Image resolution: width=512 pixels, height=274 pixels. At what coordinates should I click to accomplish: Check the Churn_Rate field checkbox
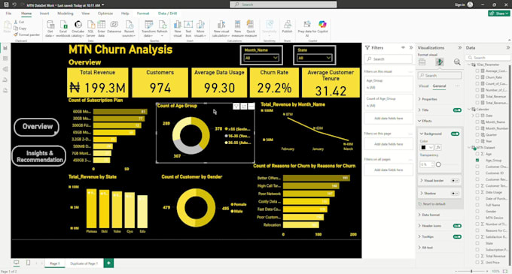pyautogui.click(x=477, y=77)
